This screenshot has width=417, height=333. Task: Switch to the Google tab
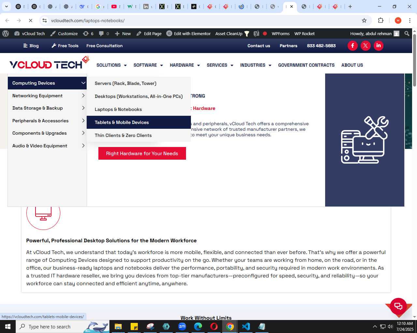(100, 7)
